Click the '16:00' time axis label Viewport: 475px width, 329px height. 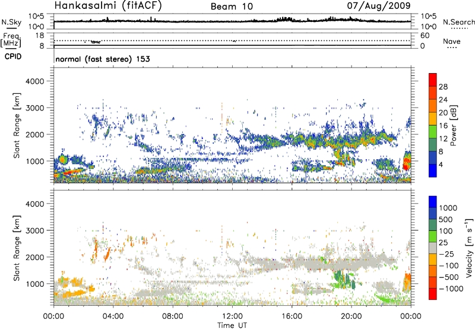click(292, 317)
